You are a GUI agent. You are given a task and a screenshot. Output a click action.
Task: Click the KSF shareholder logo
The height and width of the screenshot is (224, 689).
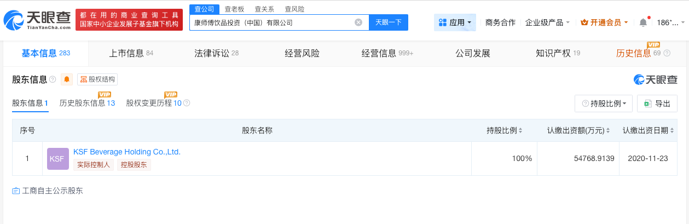click(x=58, y=158)
